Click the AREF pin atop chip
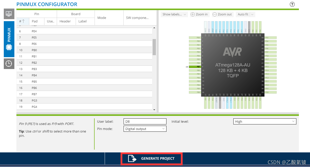 (213, 27)
